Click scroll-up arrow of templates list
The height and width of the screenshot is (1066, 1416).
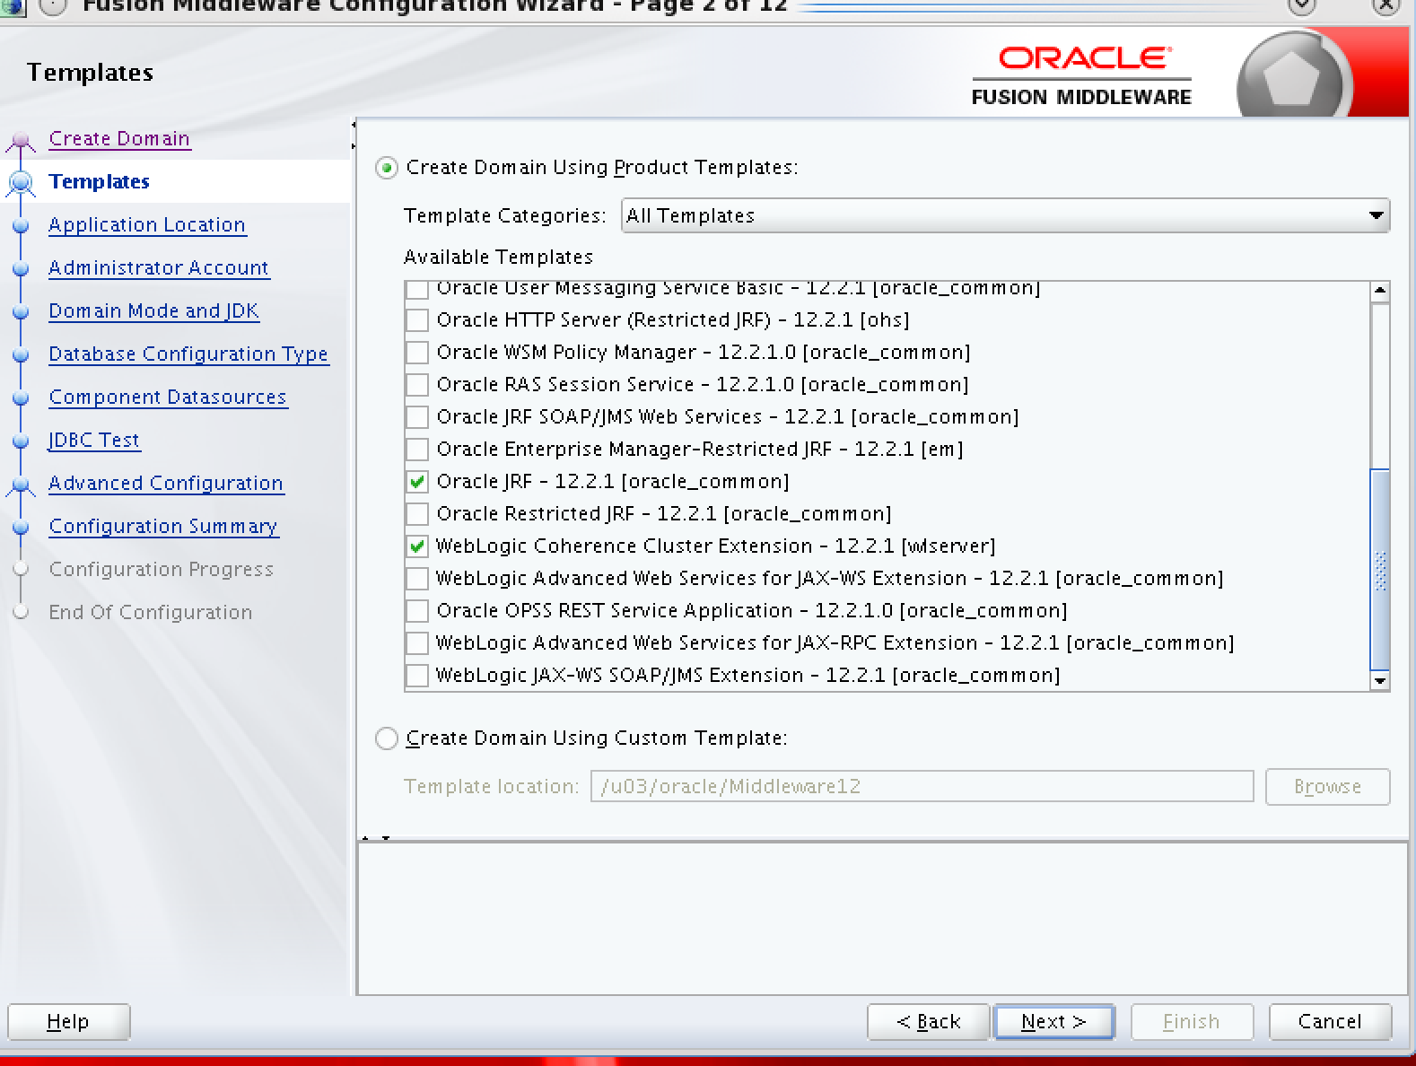pyautogui.click(x=1380, y=291)
